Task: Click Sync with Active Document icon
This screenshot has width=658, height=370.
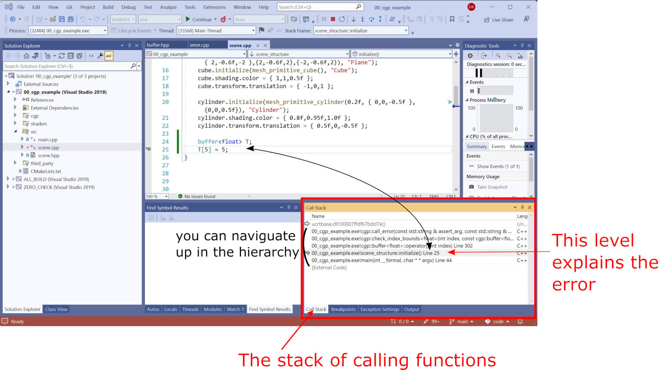Action: click(62, 56)
